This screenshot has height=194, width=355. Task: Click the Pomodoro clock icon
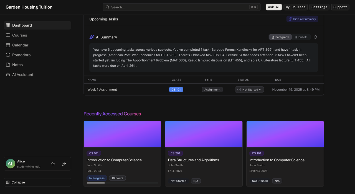[8, 55]
